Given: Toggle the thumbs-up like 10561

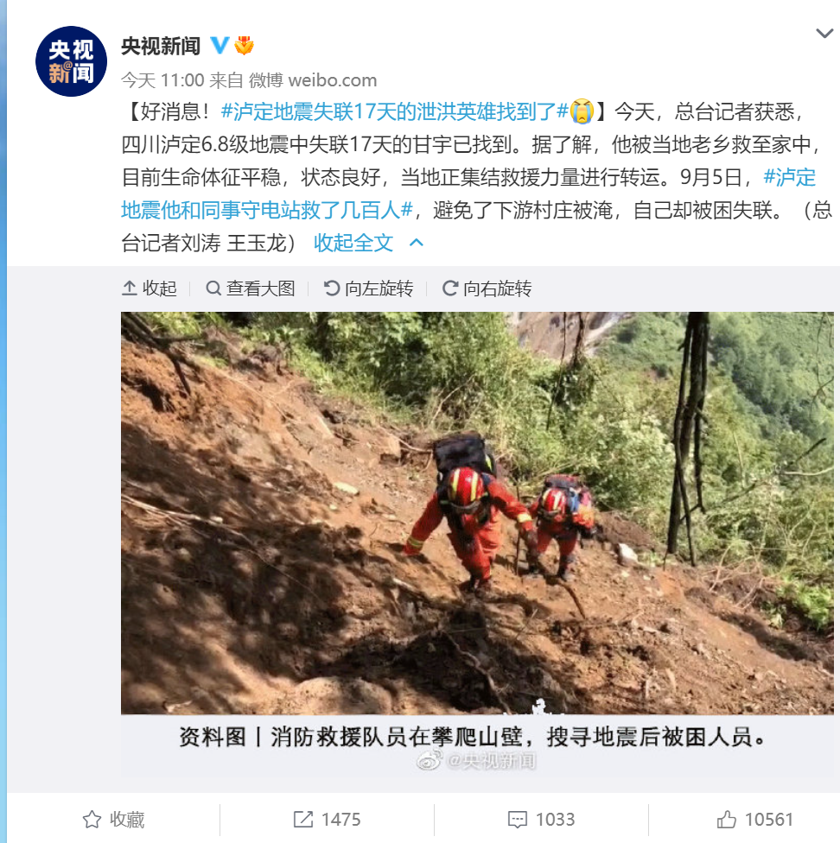Looking at the screenshot, I should tap(755, 820).
